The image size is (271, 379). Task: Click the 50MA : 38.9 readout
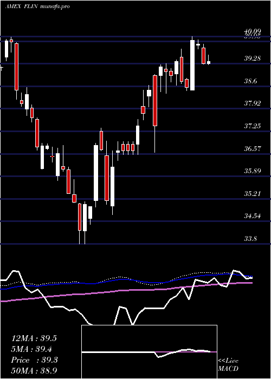pos(34,371)
